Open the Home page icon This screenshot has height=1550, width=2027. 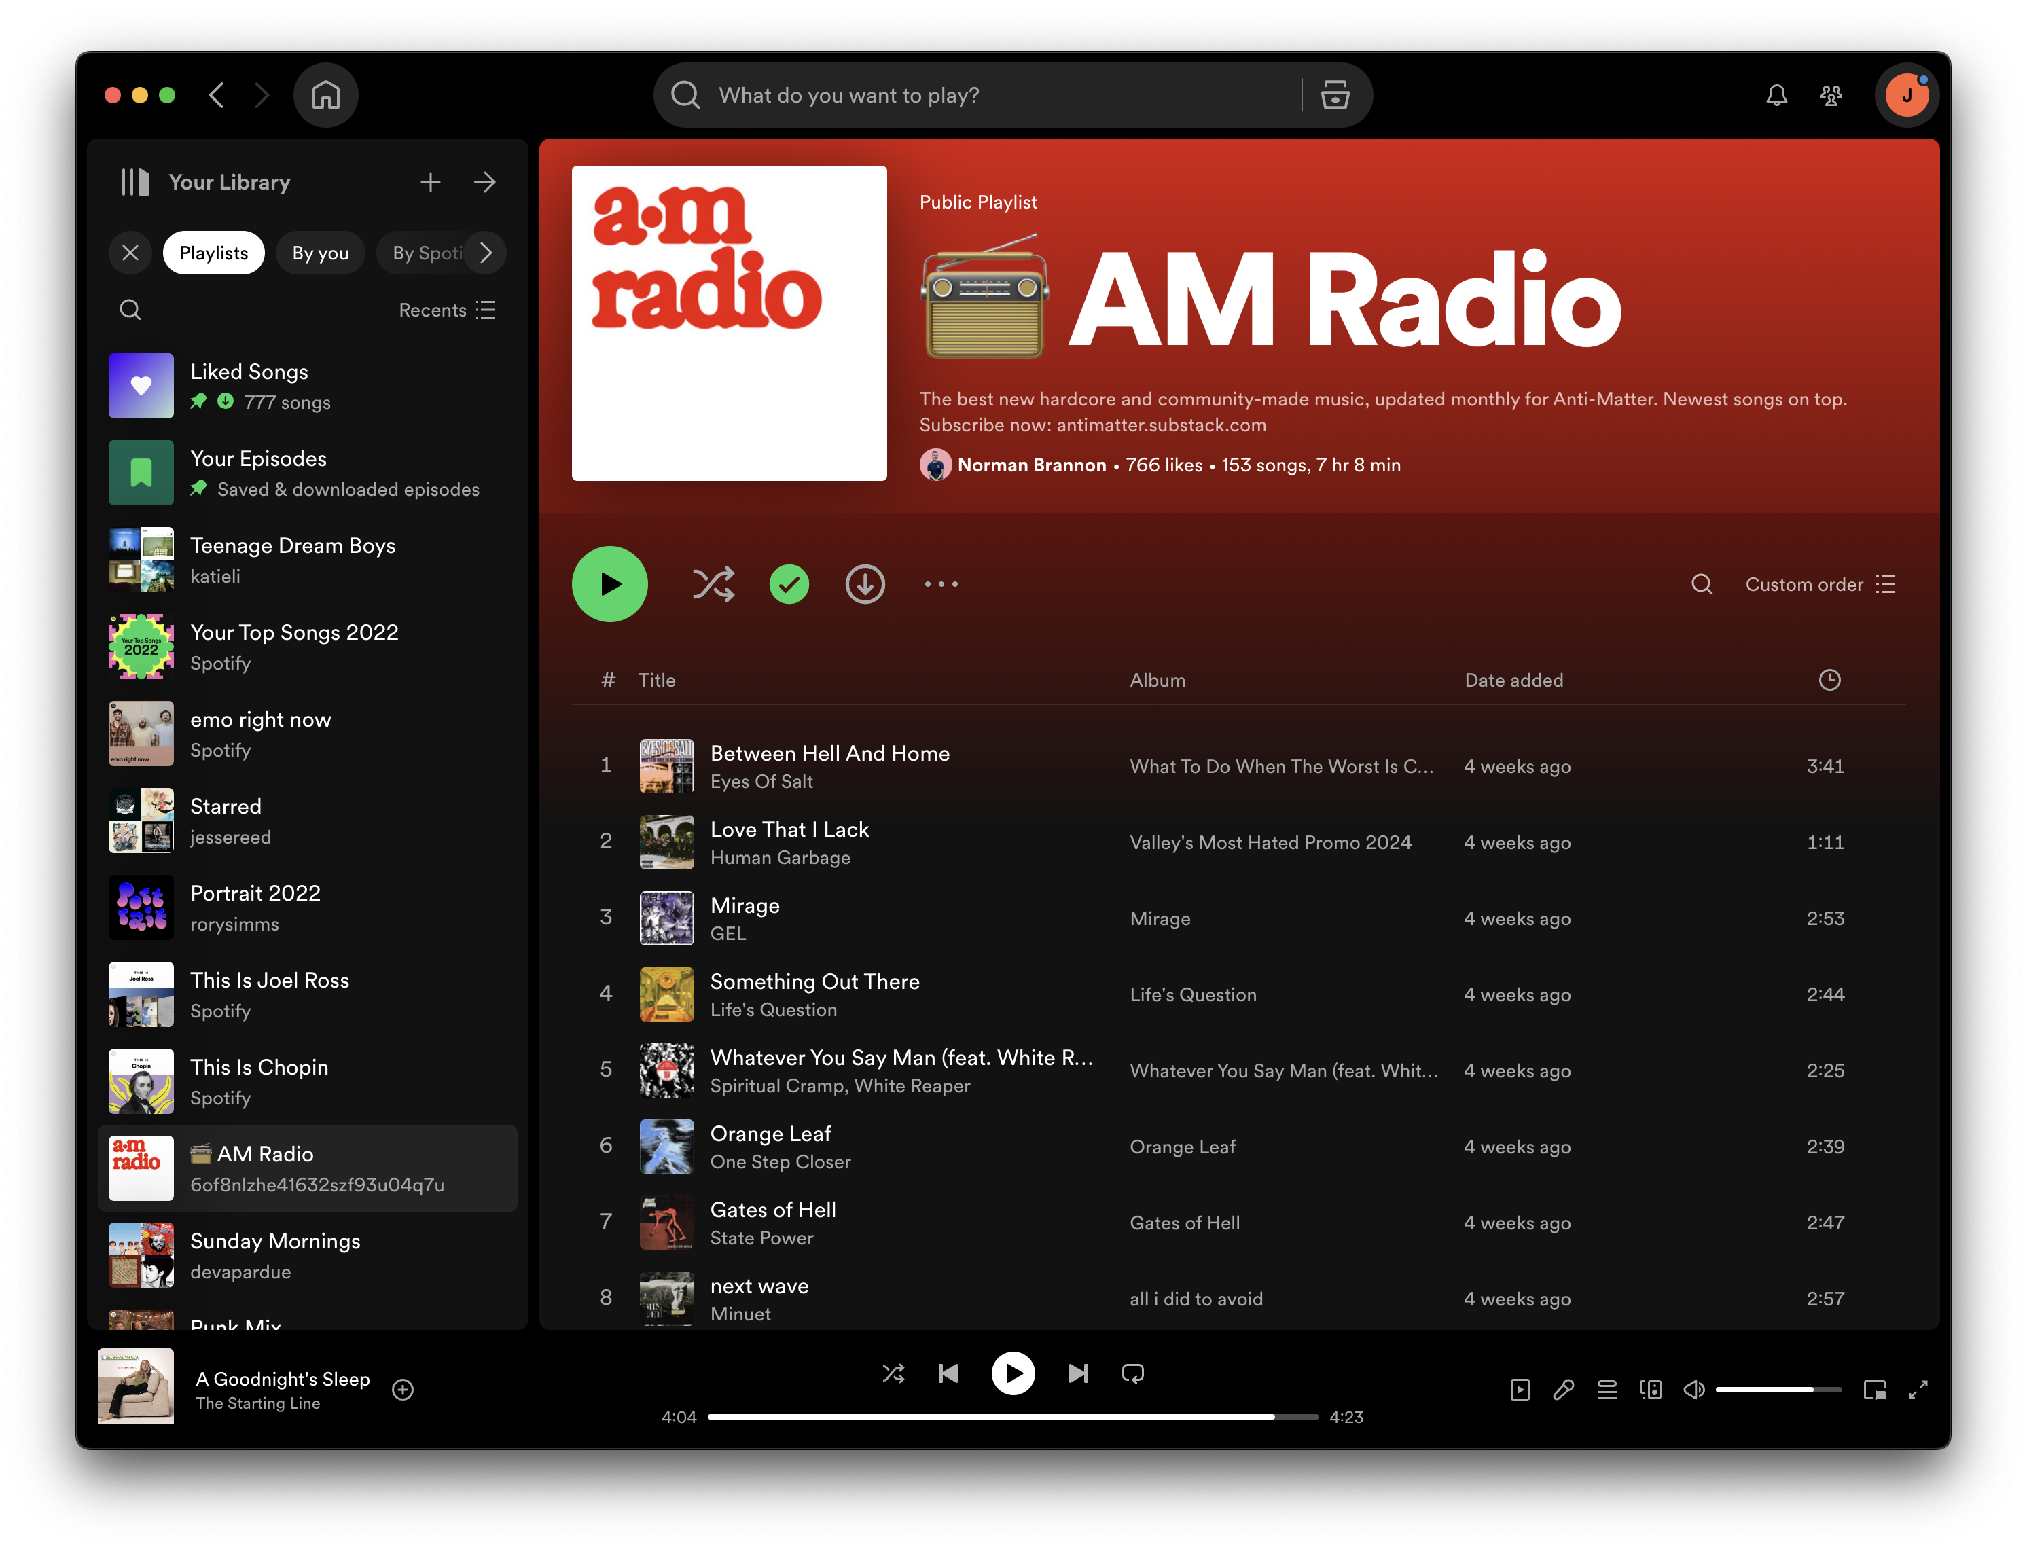pos(325,95)
